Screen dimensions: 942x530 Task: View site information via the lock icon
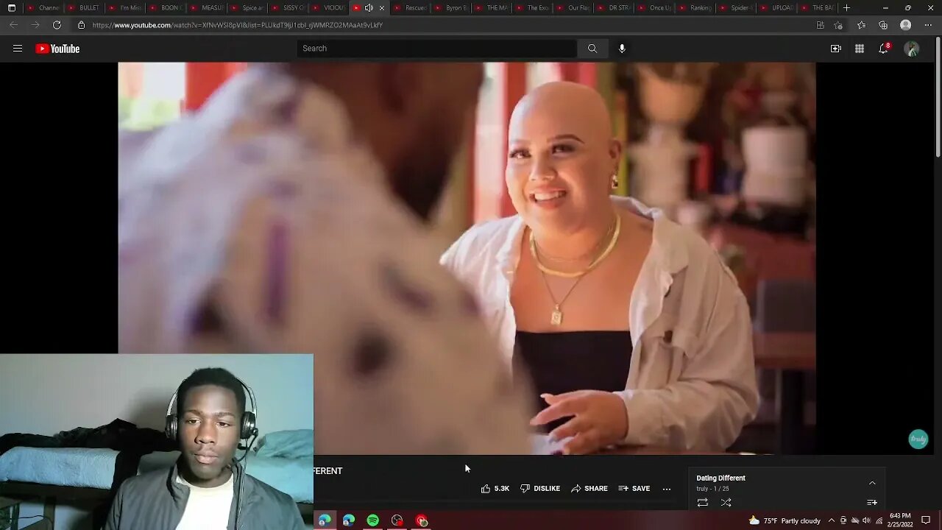[81, 25]
